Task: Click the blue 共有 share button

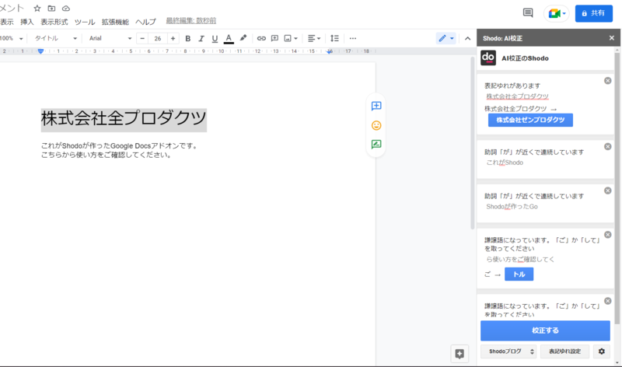Action: tap(594, 13)
